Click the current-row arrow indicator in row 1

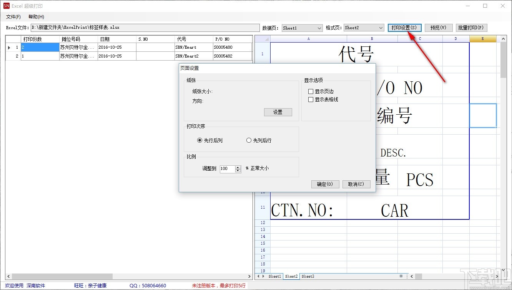(x=9, y=48)
